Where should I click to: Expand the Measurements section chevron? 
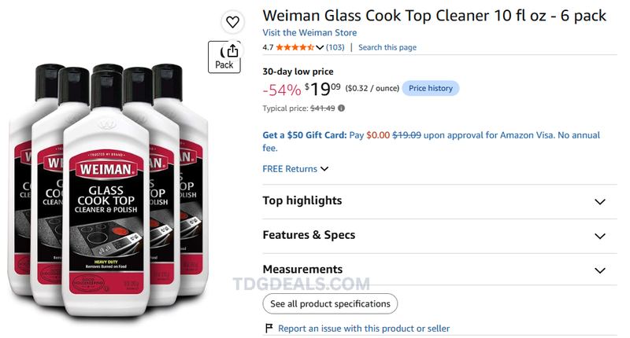coord(600,270)
